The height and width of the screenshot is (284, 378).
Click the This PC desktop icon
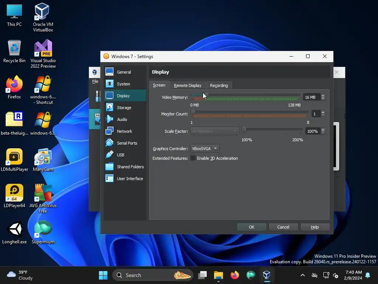[x=14, y=15]
